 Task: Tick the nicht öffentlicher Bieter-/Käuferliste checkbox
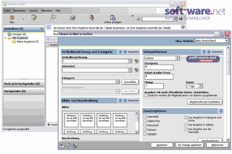pyautogui.click(x=146, y=95)
